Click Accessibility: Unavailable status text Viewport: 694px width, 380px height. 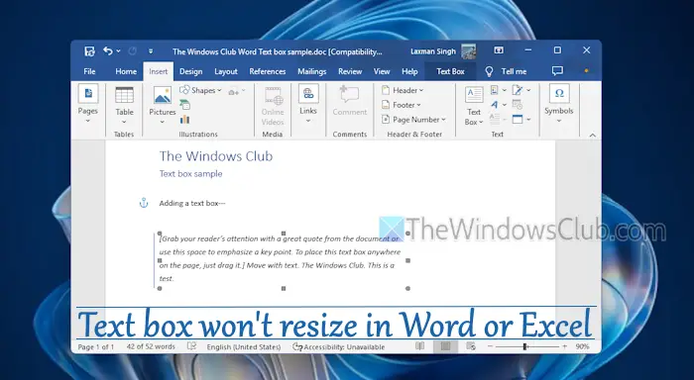tap(344, 347)
